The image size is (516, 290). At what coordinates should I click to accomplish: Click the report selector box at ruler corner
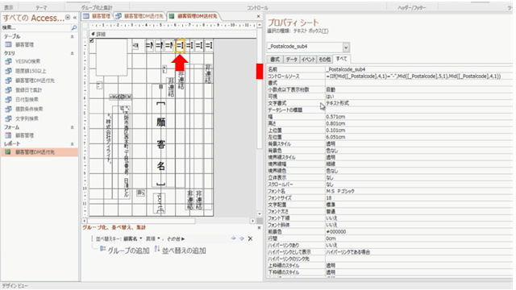(x=85, y=25)
